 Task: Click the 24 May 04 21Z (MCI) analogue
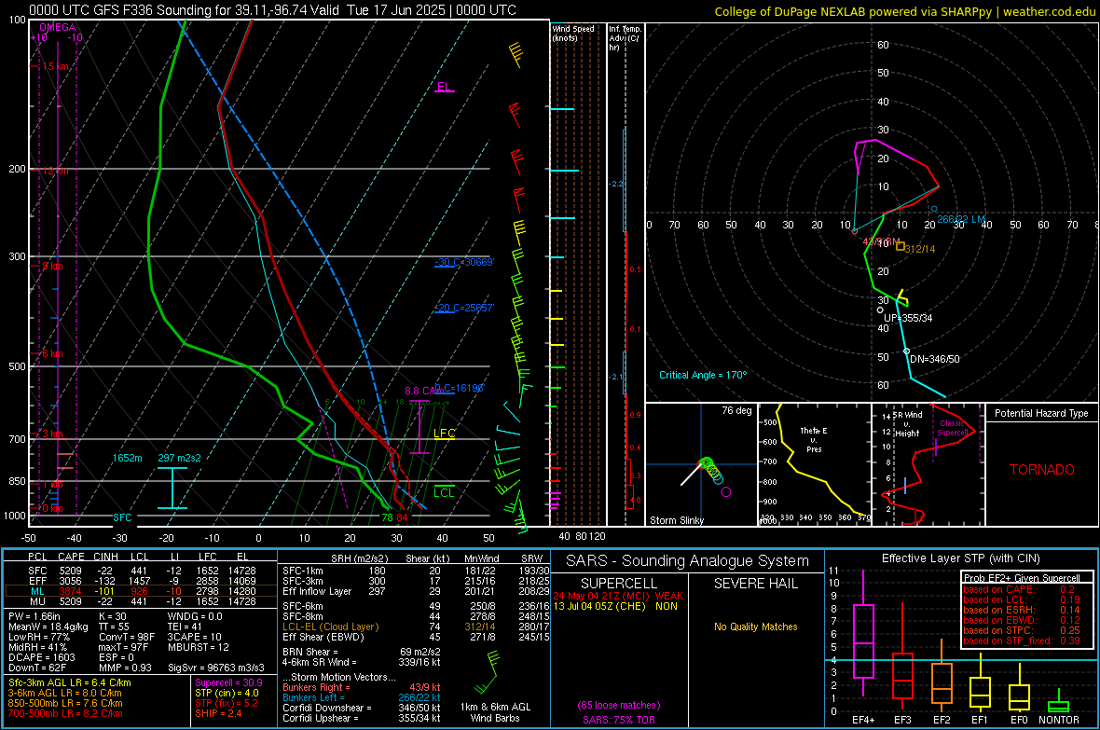point(617,596)
